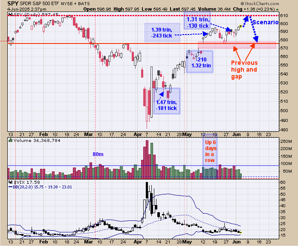This screenshot has width=298, height=246.
Task: Click the blue 'Scenario' label
Action: coord(266,22)
